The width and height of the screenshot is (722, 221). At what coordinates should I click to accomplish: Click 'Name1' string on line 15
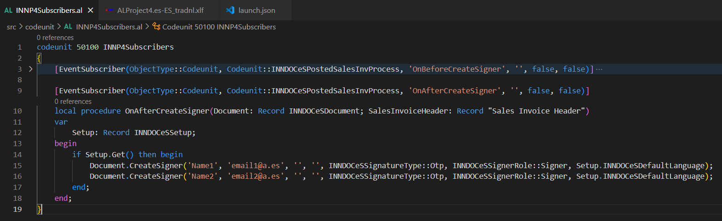(x=203, y=166)
